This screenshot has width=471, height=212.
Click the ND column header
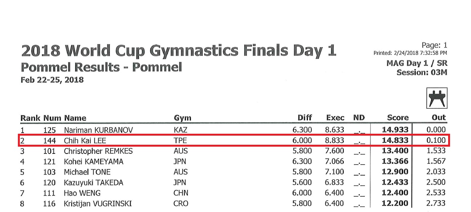point(359,118)
